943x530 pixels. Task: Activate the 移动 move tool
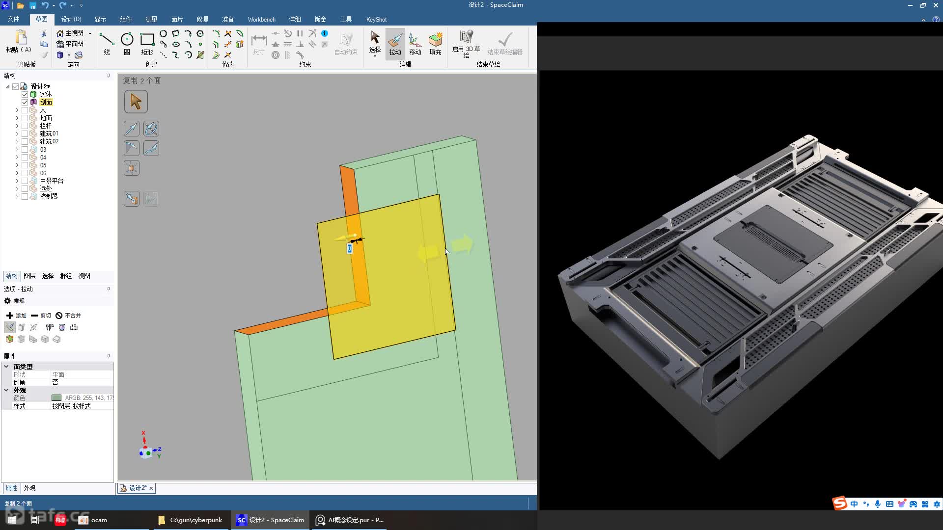point(415,43)
